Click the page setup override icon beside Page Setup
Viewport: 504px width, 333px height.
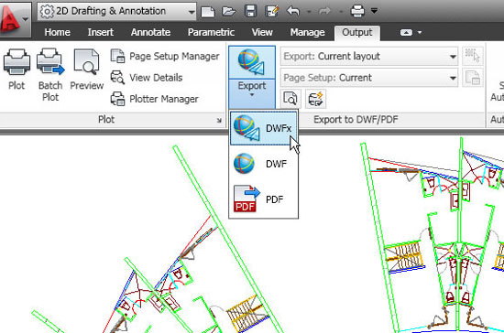pos(472,78)
